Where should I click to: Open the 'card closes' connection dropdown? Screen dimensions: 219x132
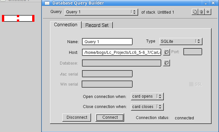[x=147, y=107]
